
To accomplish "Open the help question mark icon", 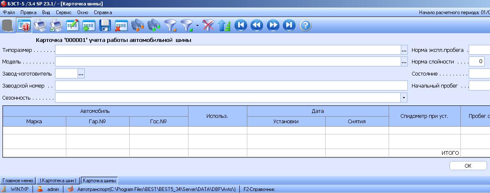I will [306, 26].
